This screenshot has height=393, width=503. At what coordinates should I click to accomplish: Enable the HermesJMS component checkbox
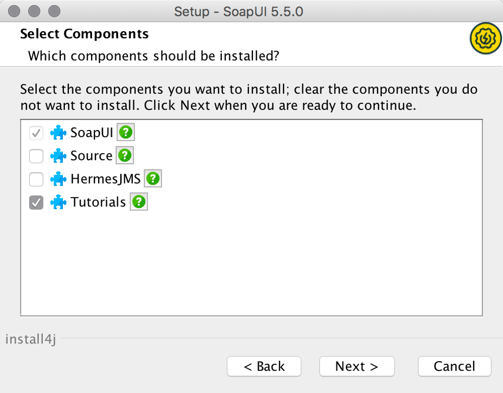tap(36, 179)
